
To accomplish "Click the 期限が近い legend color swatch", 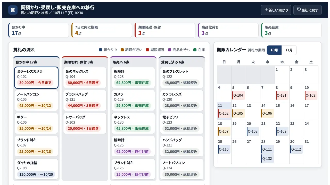I will click(x=122, y=50).
